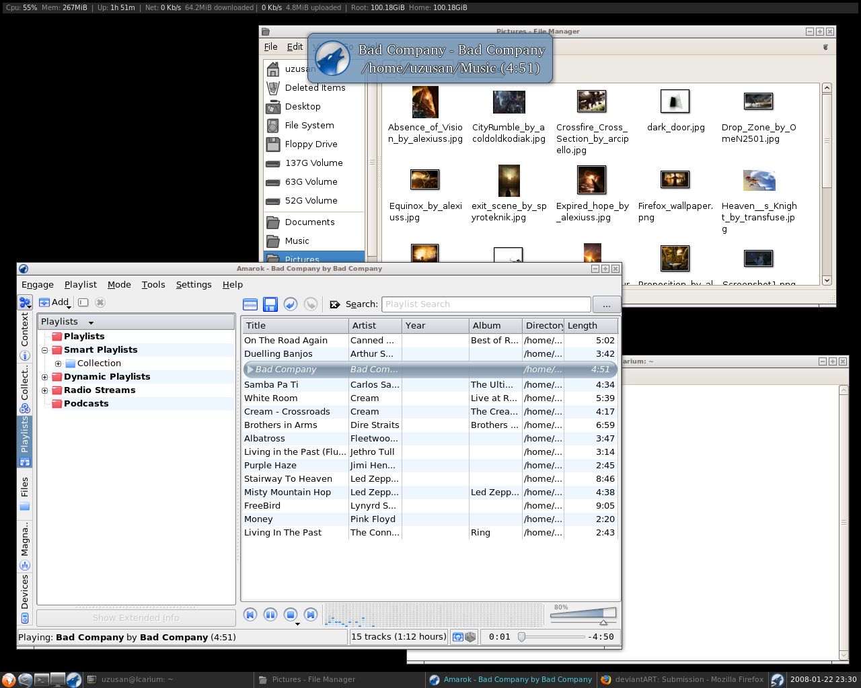Open the Amarok sidebar config icon
861x688 pixels.
[x=25, y=302]
